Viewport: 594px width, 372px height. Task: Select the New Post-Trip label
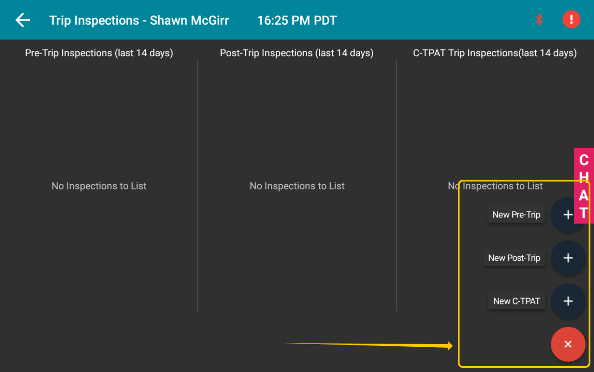tap(514, 258)
